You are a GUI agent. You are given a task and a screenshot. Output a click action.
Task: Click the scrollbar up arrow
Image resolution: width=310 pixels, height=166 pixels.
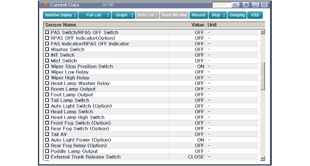[263, 32]
